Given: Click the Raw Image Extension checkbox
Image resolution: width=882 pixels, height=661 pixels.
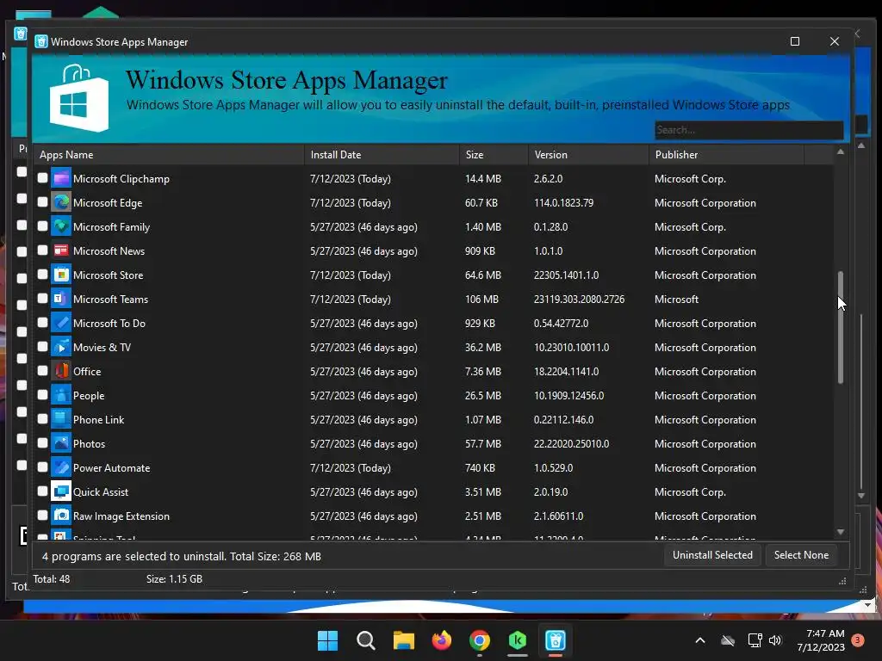Looking at the screenshot, I should click(x=43, y=515).
